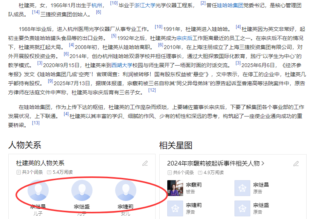The height and width of the screenshot is (219, 310).
Task: Open citation [13] after 要桥梁
Action: (x=36, y=123)
